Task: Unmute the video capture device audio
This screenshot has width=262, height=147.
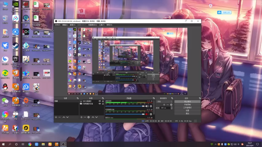Action: click(x=147, y=114)
